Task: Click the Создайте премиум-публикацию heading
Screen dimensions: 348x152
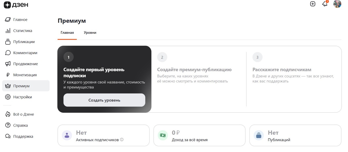Action: point(194,70)
